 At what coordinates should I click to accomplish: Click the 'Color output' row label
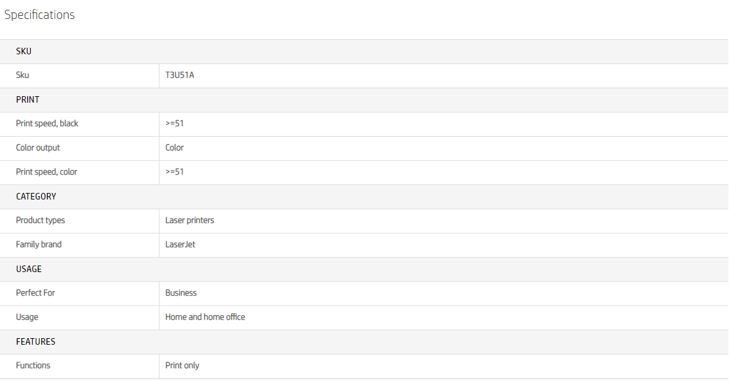38,148
